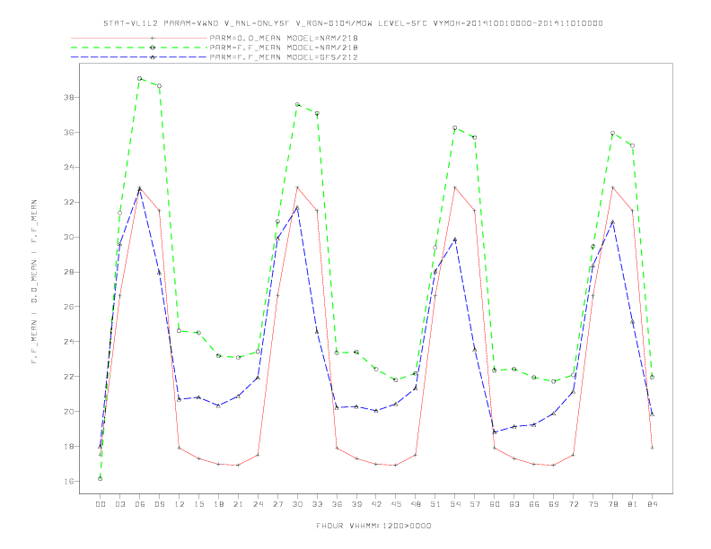This screenshot has width=711, height=549.
Task: Click x-axis forecast hour label 48
Action: click(416, 504)
